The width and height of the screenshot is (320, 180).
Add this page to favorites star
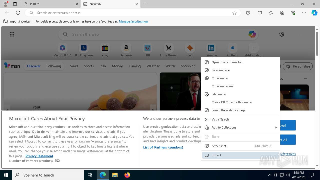point(234,13)
